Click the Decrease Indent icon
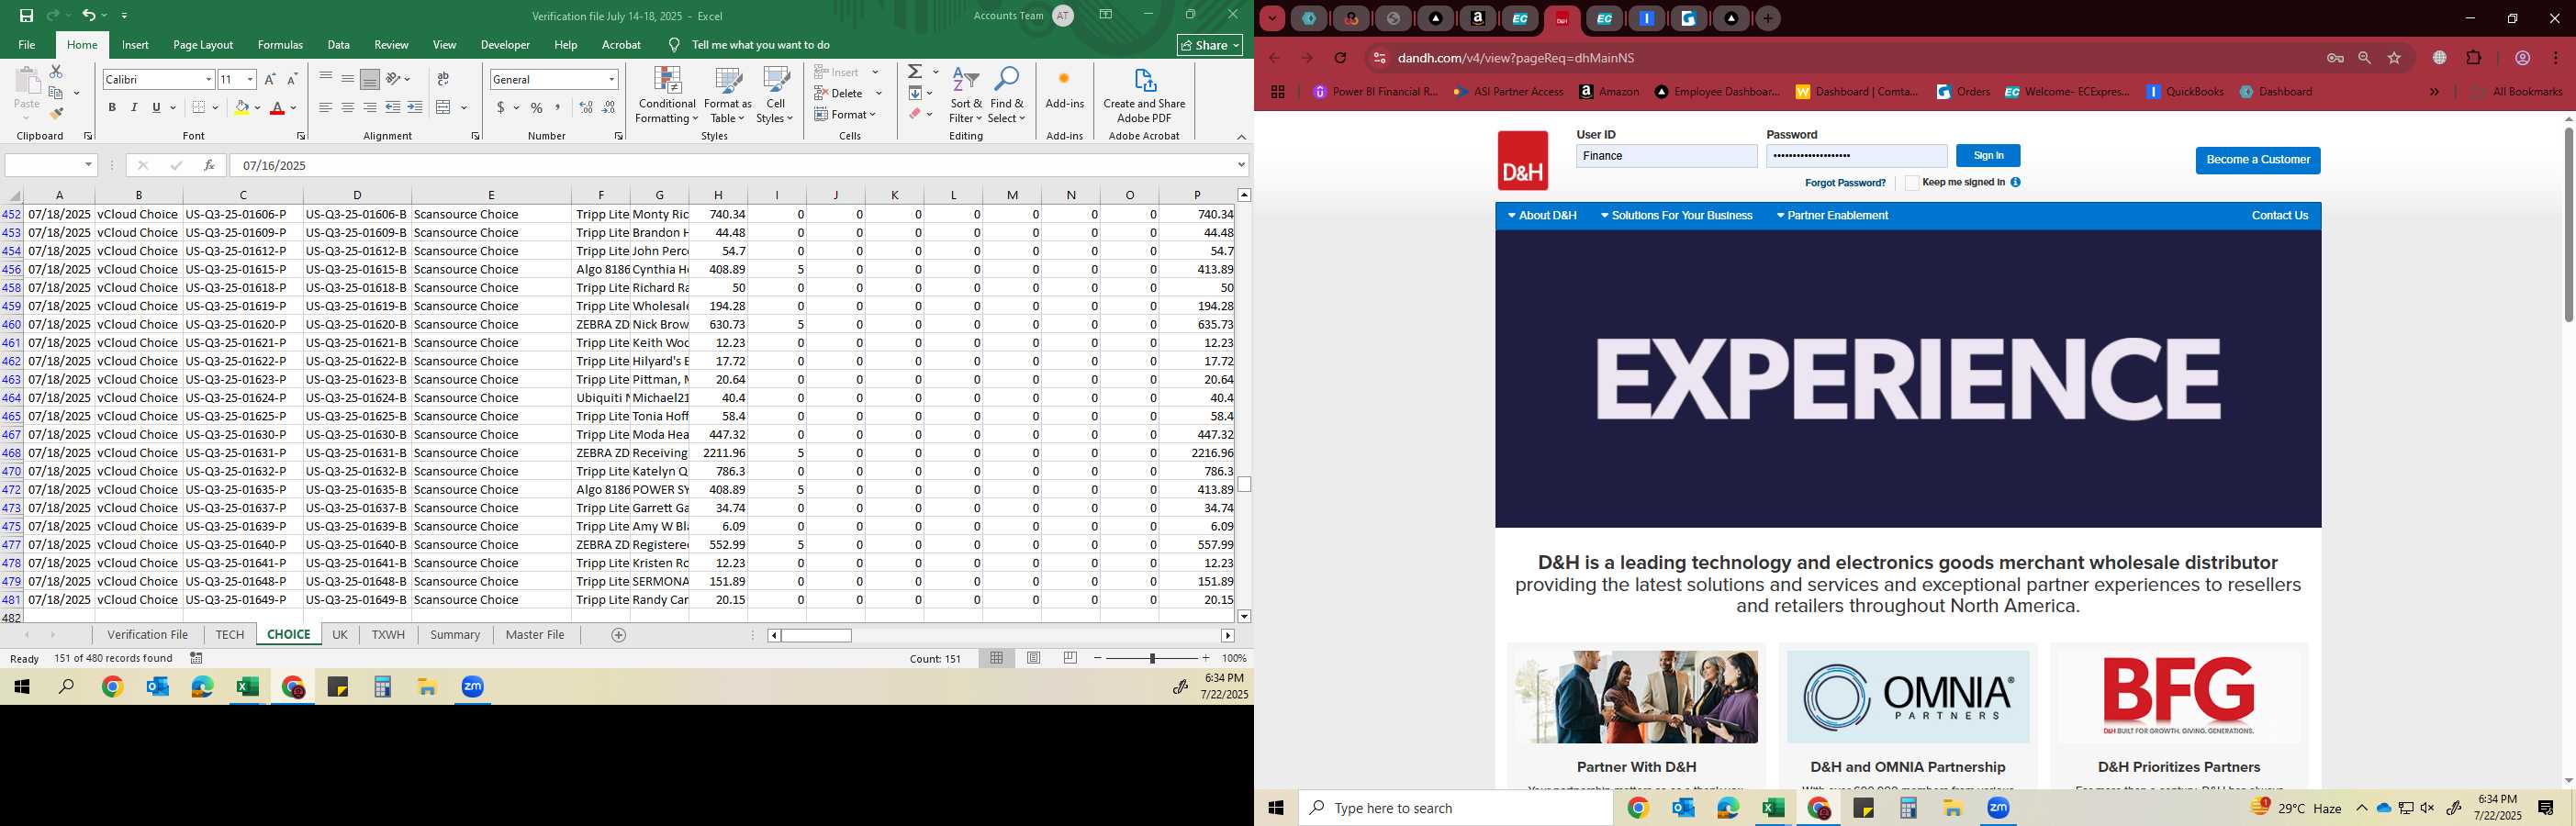This screenshot has height=826, width=2576. coord(393,107)
